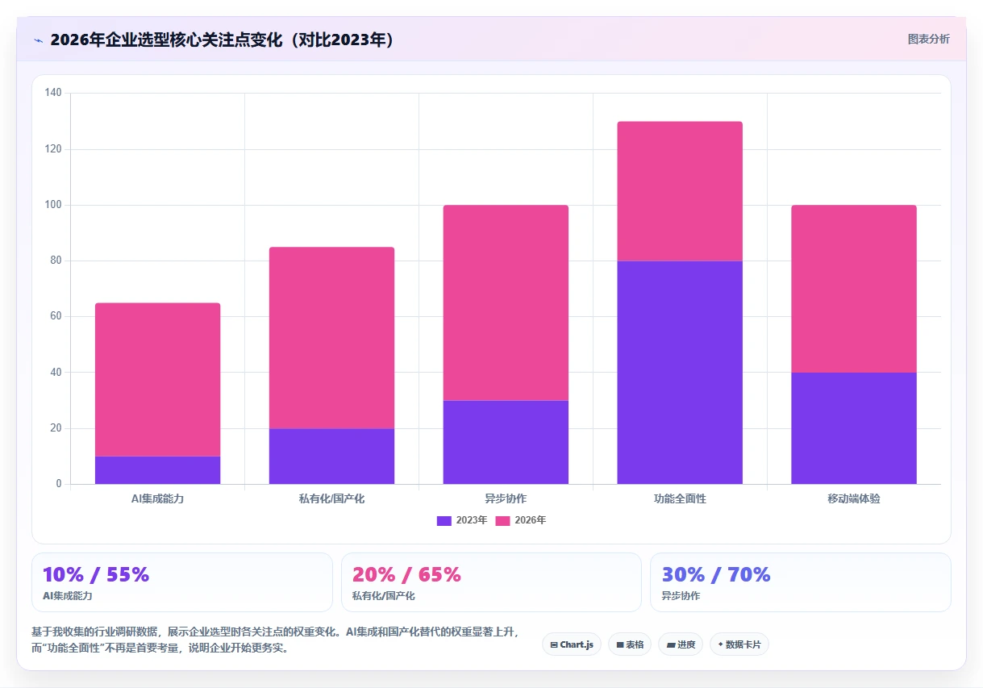Click the purple 2023 bar for 异步协作

point(506,442)
